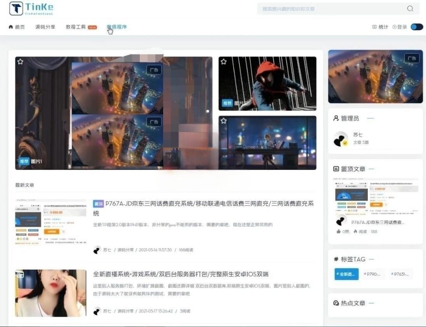Click the 广告 badge in sidebar ad
The width and height of the screenshot is (426, 327).
[412, 58]
